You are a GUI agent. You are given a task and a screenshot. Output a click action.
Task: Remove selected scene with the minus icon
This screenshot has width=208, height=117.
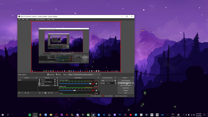22,93
